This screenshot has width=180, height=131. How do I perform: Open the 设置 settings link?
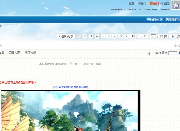point(131,3)
